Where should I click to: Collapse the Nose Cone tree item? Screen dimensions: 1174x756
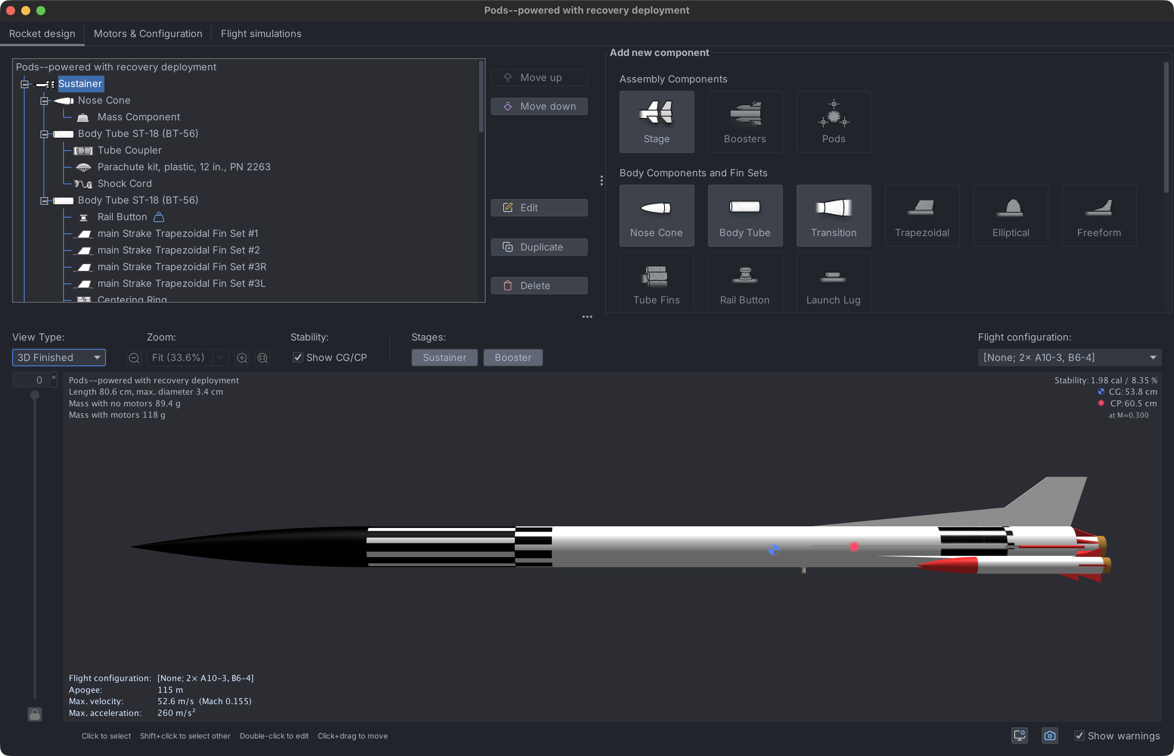point(44,100)
